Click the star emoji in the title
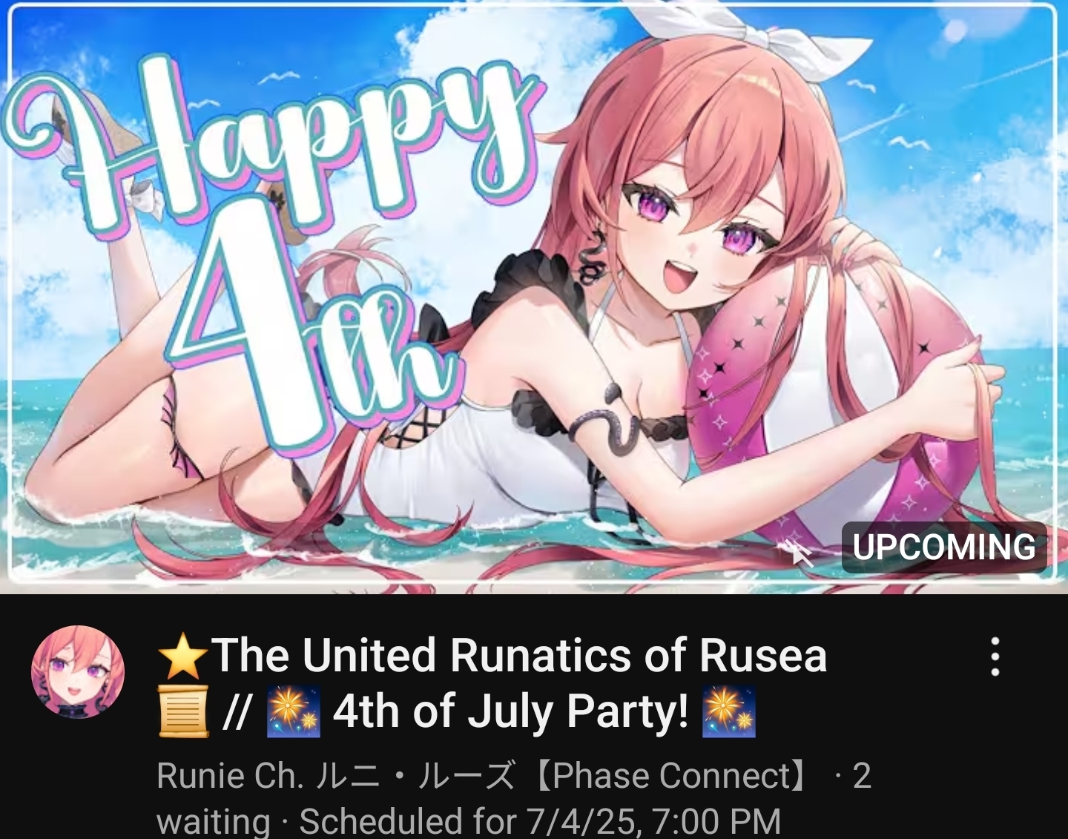This screenshot has height=839, width=1068. (183, 657)
